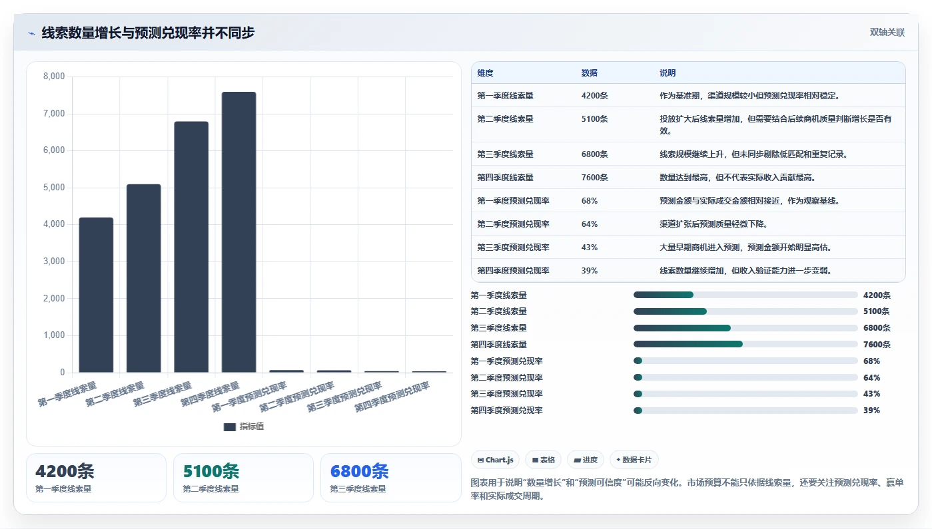Open the 6800条 data card
Image resolution: width=932 pixels, height=529 pixels.
[x=390, y=478]
